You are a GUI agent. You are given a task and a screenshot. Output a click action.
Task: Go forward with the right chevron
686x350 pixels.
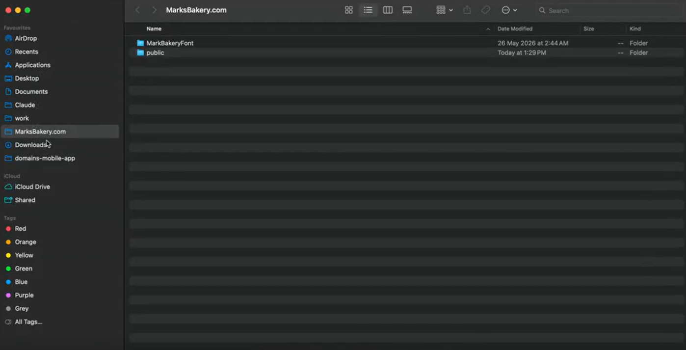[x=154, y=10]
